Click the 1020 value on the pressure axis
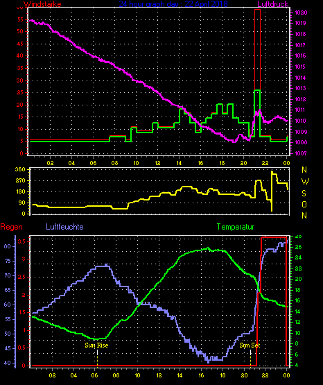Viewport: 323px width, 385px height. click(301, 12)
